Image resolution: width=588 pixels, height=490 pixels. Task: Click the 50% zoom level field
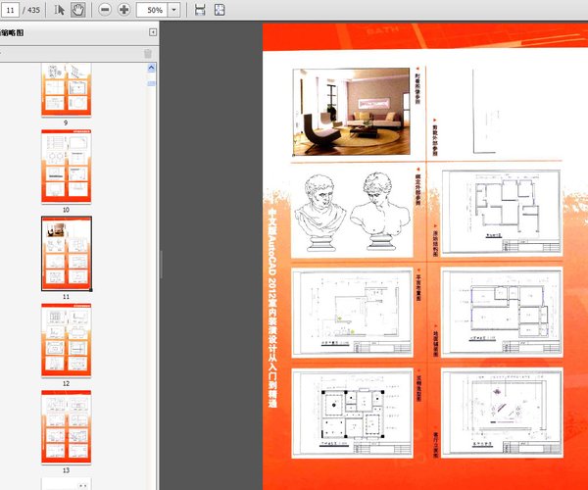(152, 10)
